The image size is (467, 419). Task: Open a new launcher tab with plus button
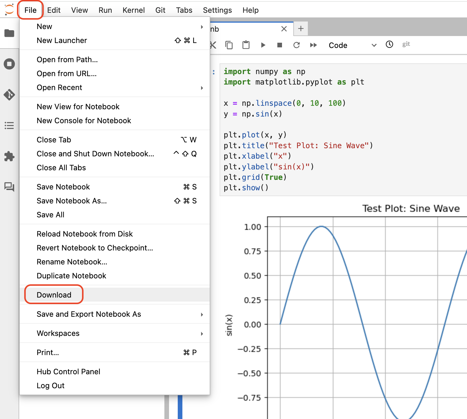301,28
